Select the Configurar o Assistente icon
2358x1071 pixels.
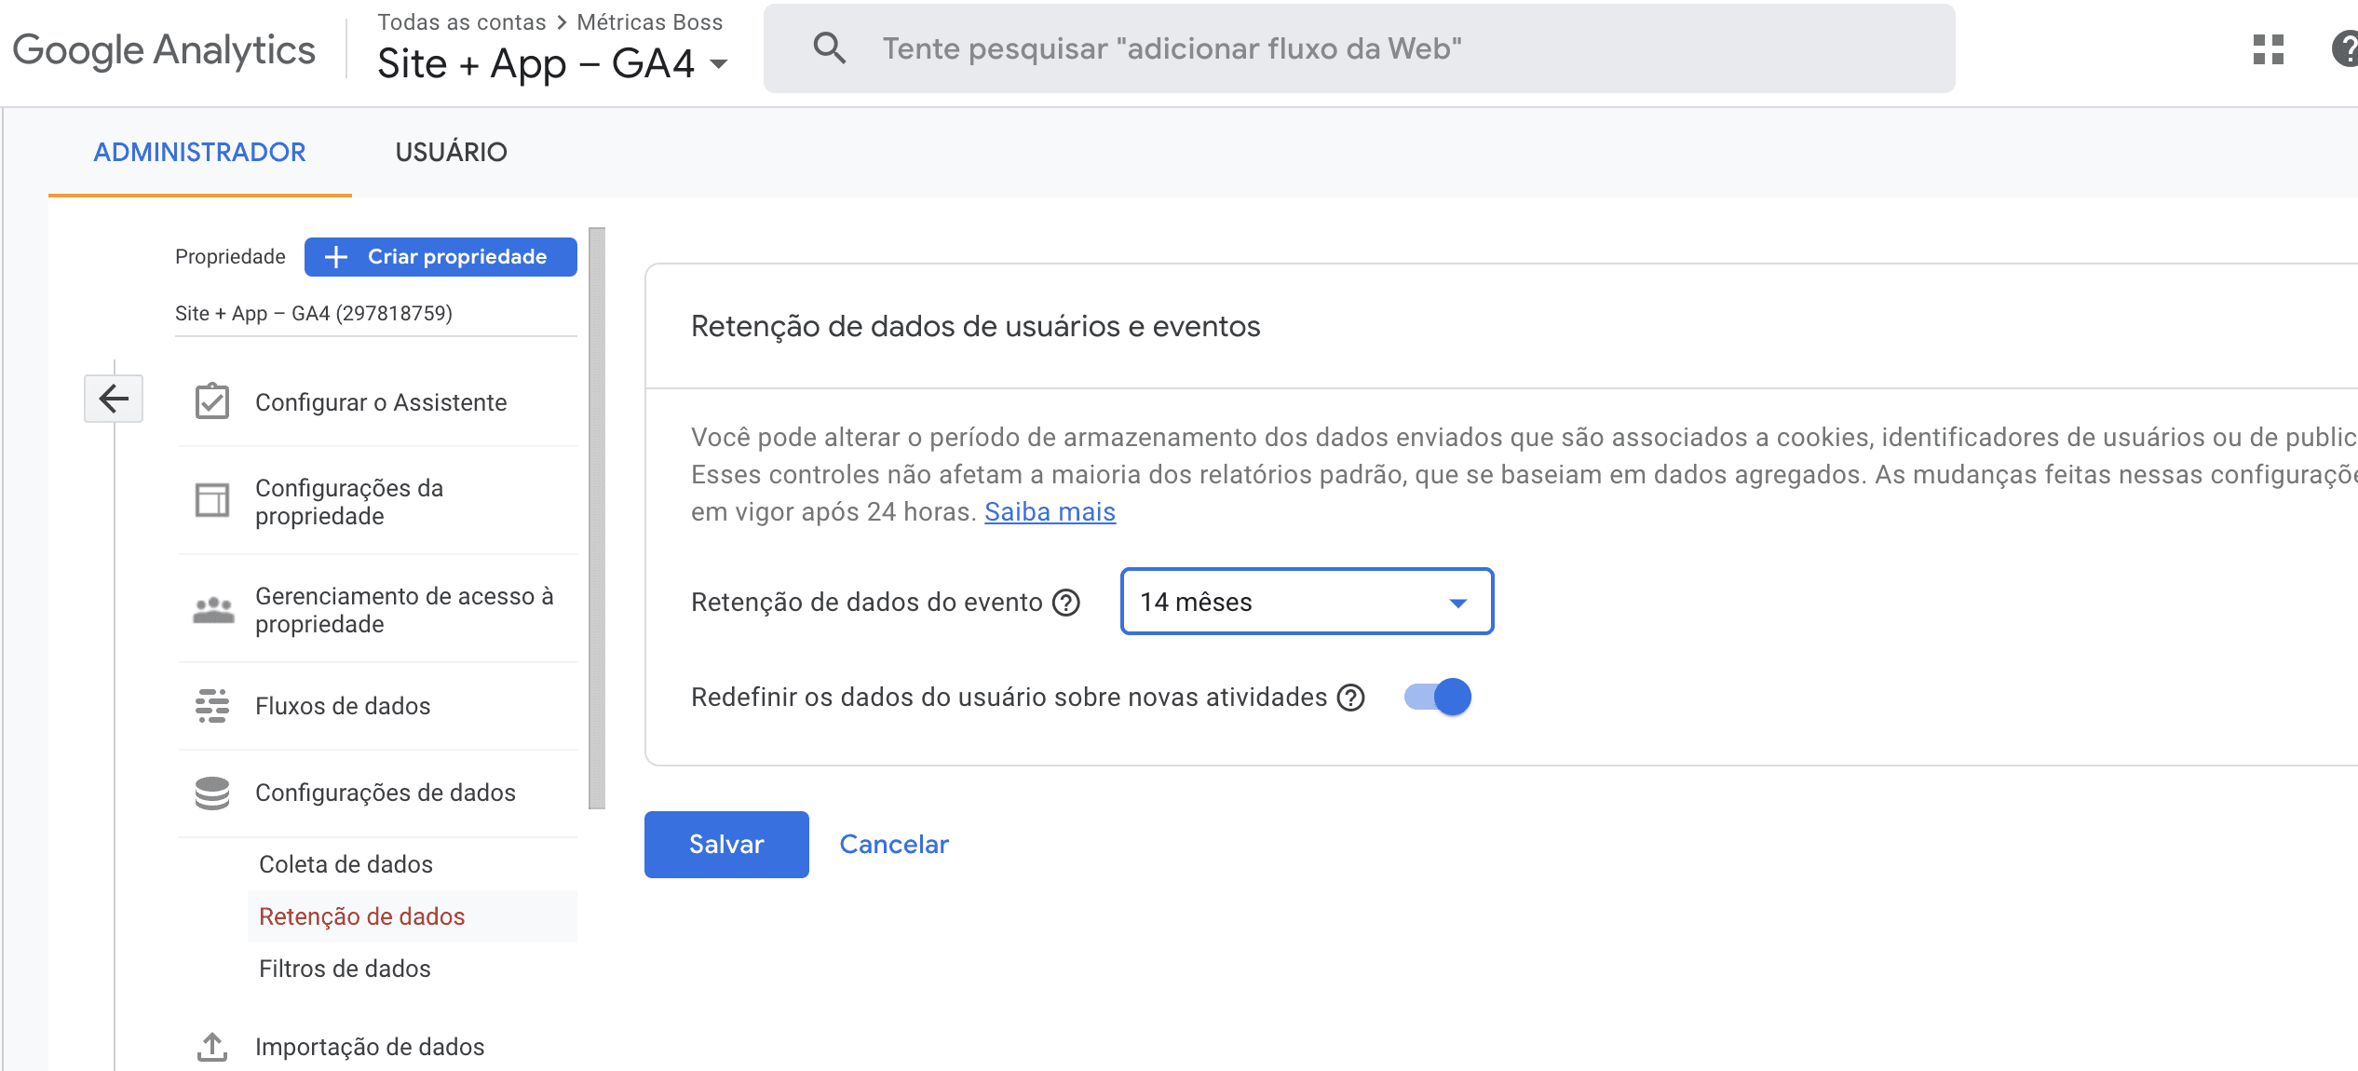click(213, 400)
